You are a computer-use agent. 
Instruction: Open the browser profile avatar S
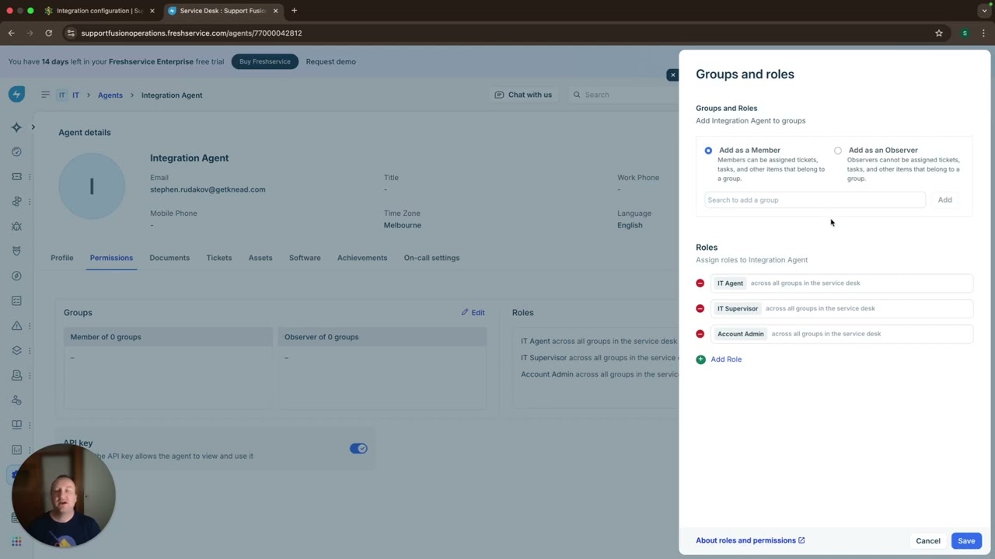tap(965, 33)
